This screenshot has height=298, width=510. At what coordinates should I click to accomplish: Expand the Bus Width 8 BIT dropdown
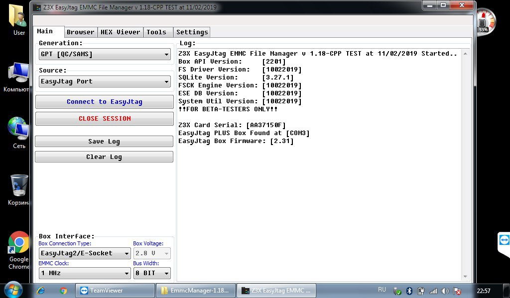[x=152, y=273]
